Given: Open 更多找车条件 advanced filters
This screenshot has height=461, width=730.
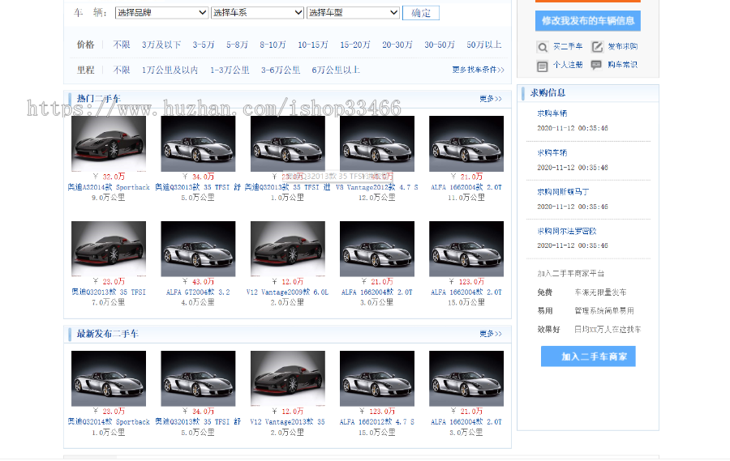Looking at the screenshot, I should tap(478, 70).
